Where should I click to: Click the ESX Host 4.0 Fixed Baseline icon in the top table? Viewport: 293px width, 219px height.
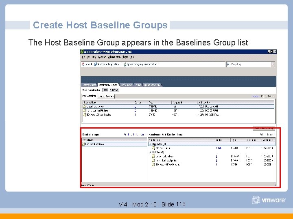(85, 115)
